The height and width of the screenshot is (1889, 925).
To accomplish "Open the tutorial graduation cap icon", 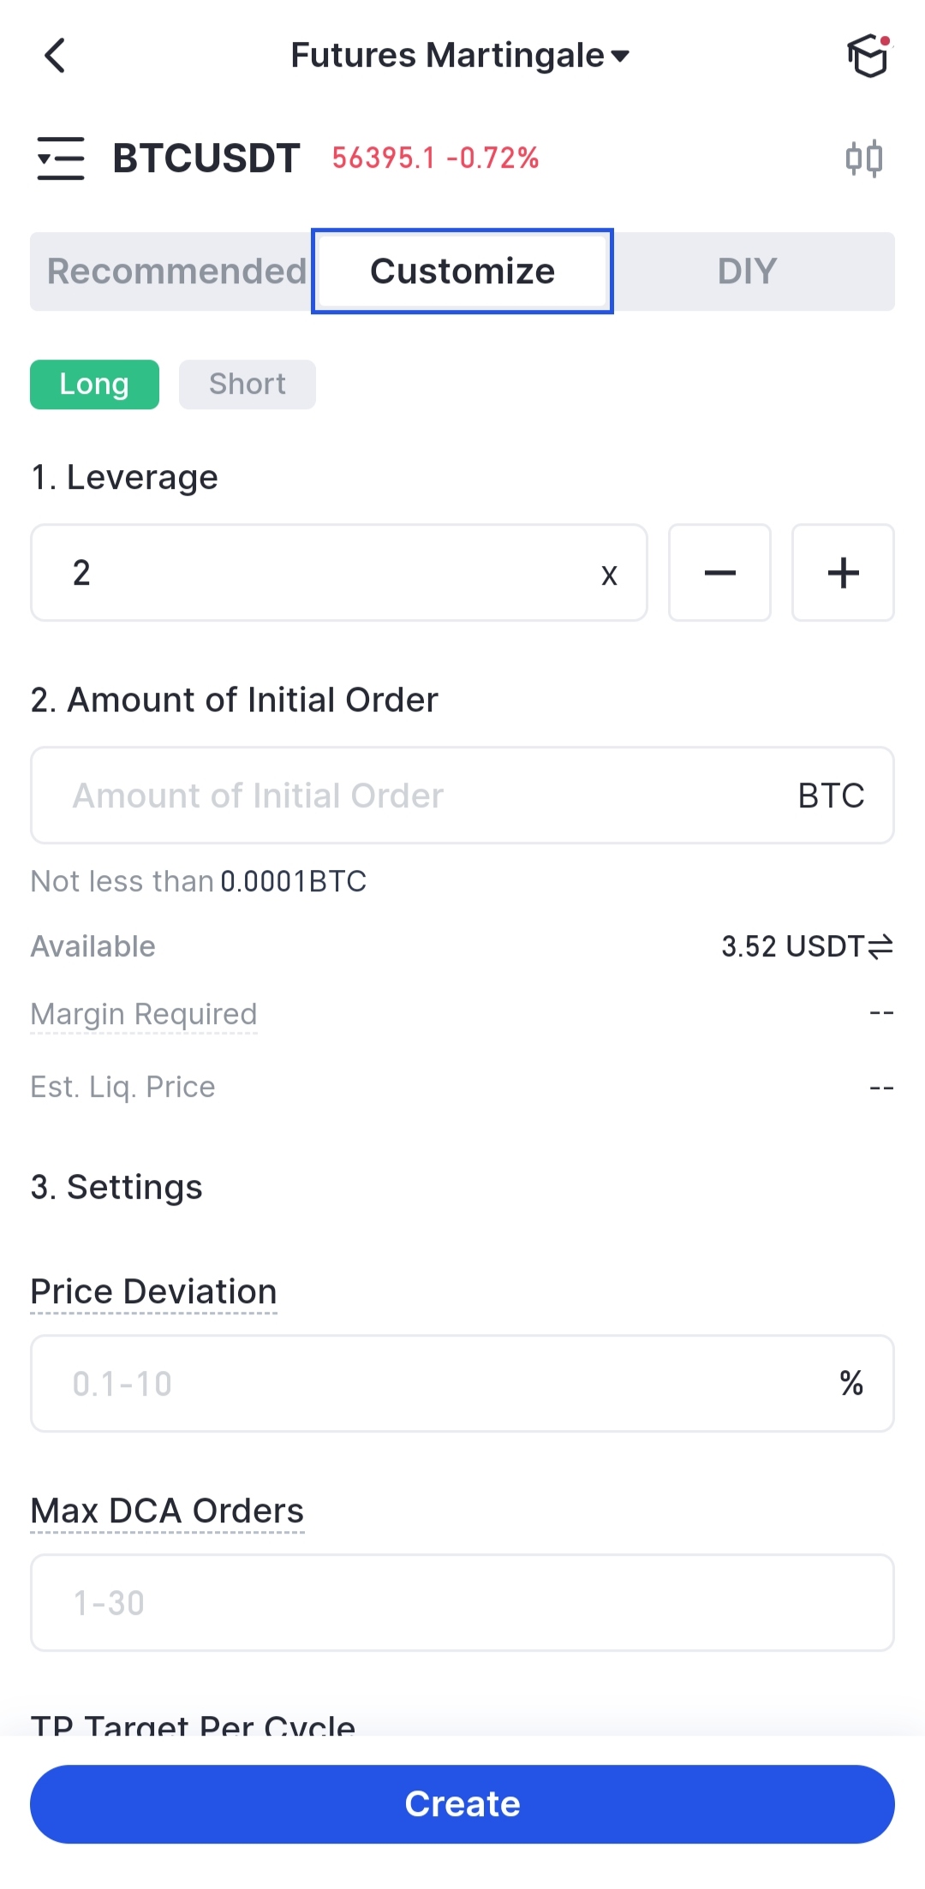I will pyautogui.click(x=868, y=57).
